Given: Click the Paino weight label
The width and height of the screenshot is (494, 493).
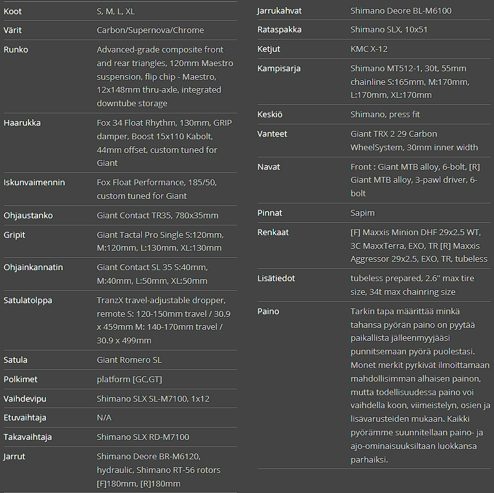Looking at the screenshot, I should point(268,312).
